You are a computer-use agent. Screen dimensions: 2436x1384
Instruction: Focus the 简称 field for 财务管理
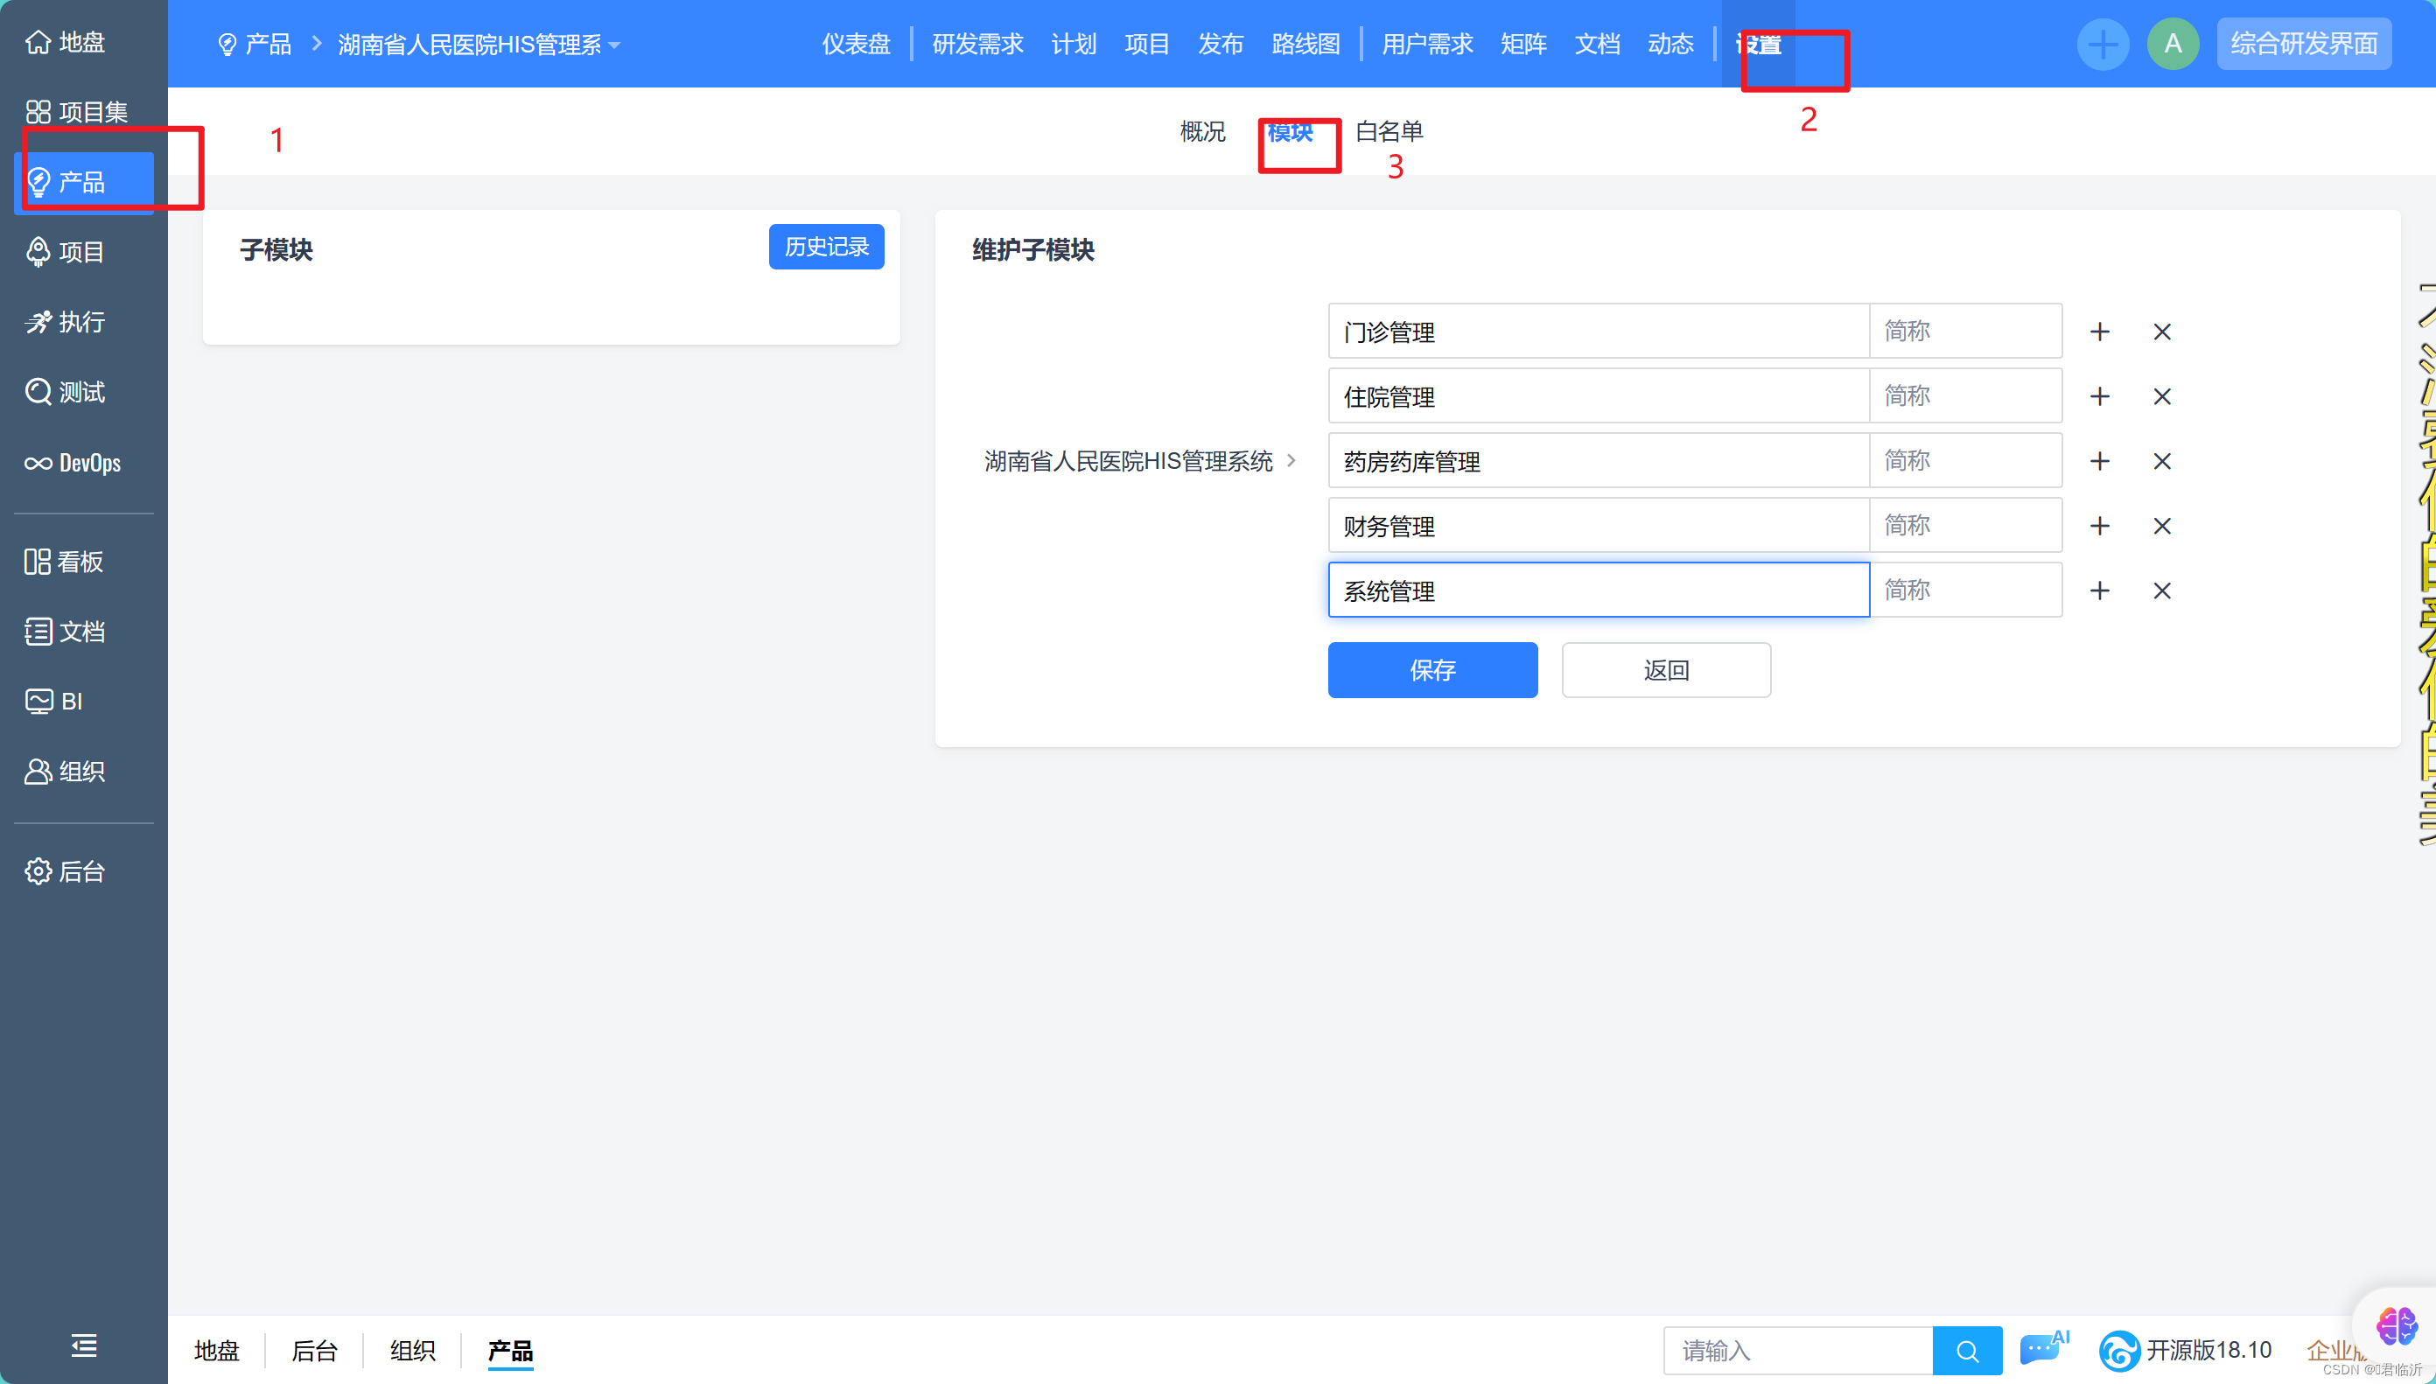tap(1964, 526)
